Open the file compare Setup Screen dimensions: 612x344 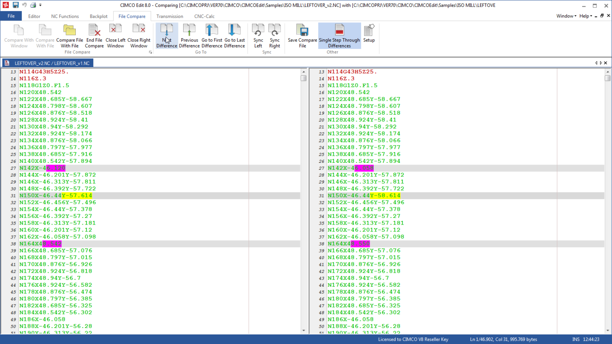pos(369,36)
